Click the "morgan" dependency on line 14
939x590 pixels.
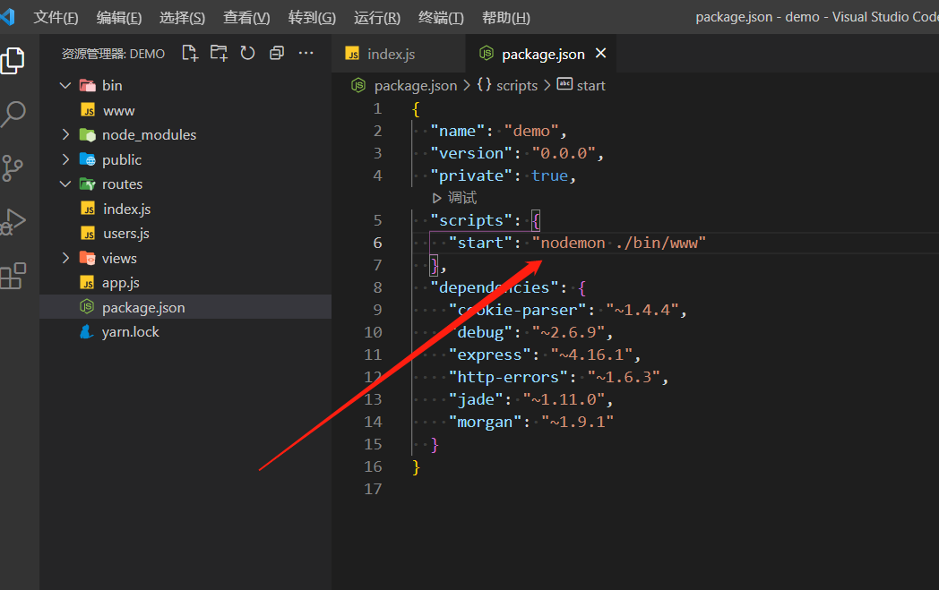click(x=485, y=422)
